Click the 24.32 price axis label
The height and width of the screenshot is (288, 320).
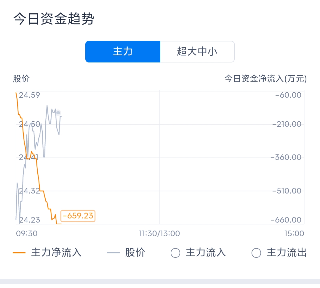pyautogui.click(x=29, y=191)
